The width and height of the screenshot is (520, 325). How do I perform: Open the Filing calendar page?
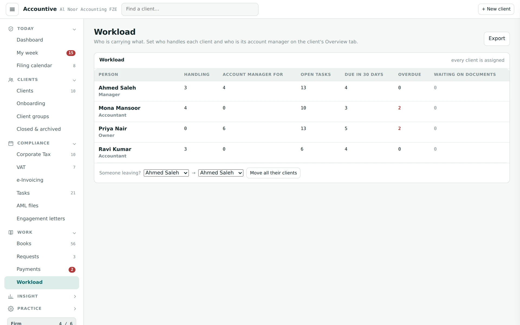pyautogui.click(x=42, y=66)
